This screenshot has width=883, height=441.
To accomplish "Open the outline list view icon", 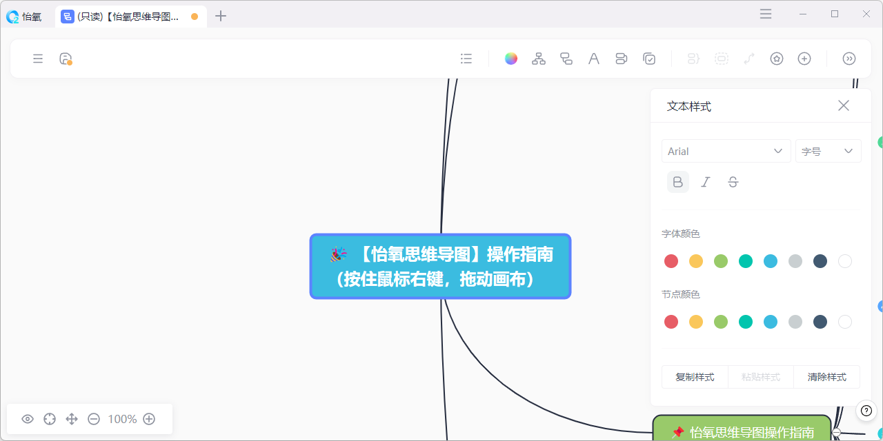I will pos(466,59).
